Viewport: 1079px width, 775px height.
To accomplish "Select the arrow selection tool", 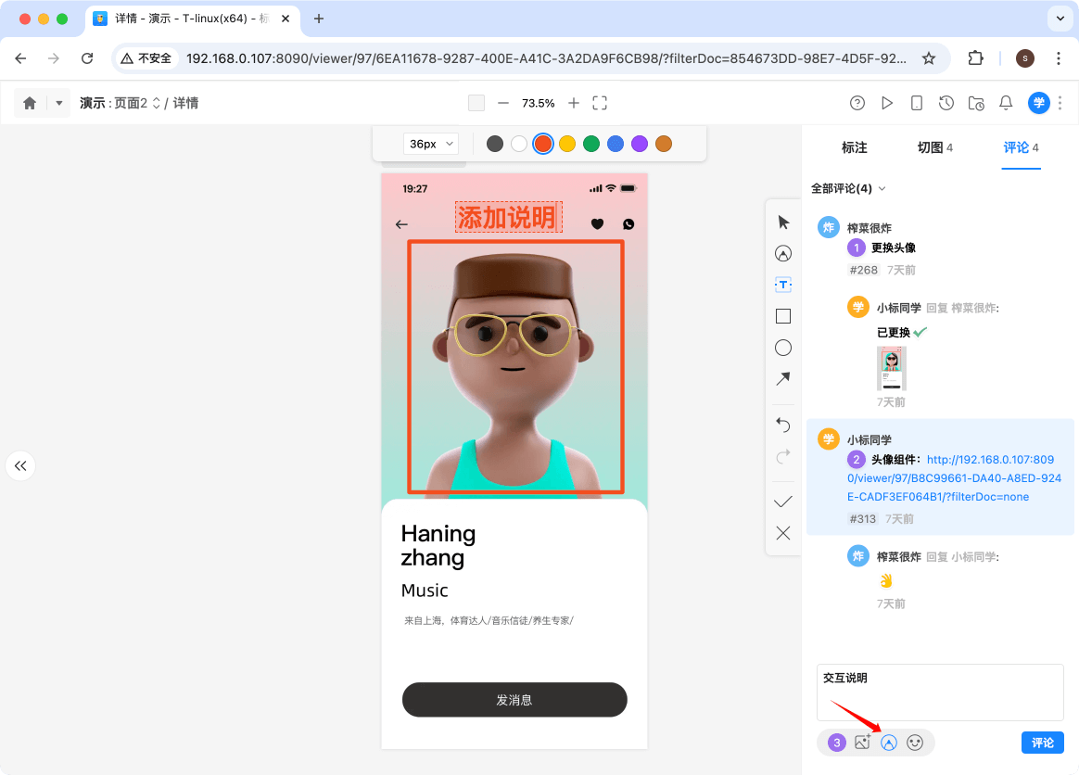I will tap(782, 222).
